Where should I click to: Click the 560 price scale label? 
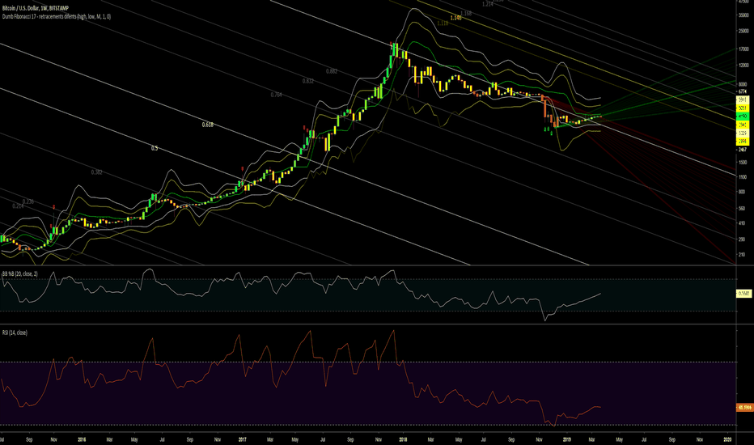(x=742, y=208)
